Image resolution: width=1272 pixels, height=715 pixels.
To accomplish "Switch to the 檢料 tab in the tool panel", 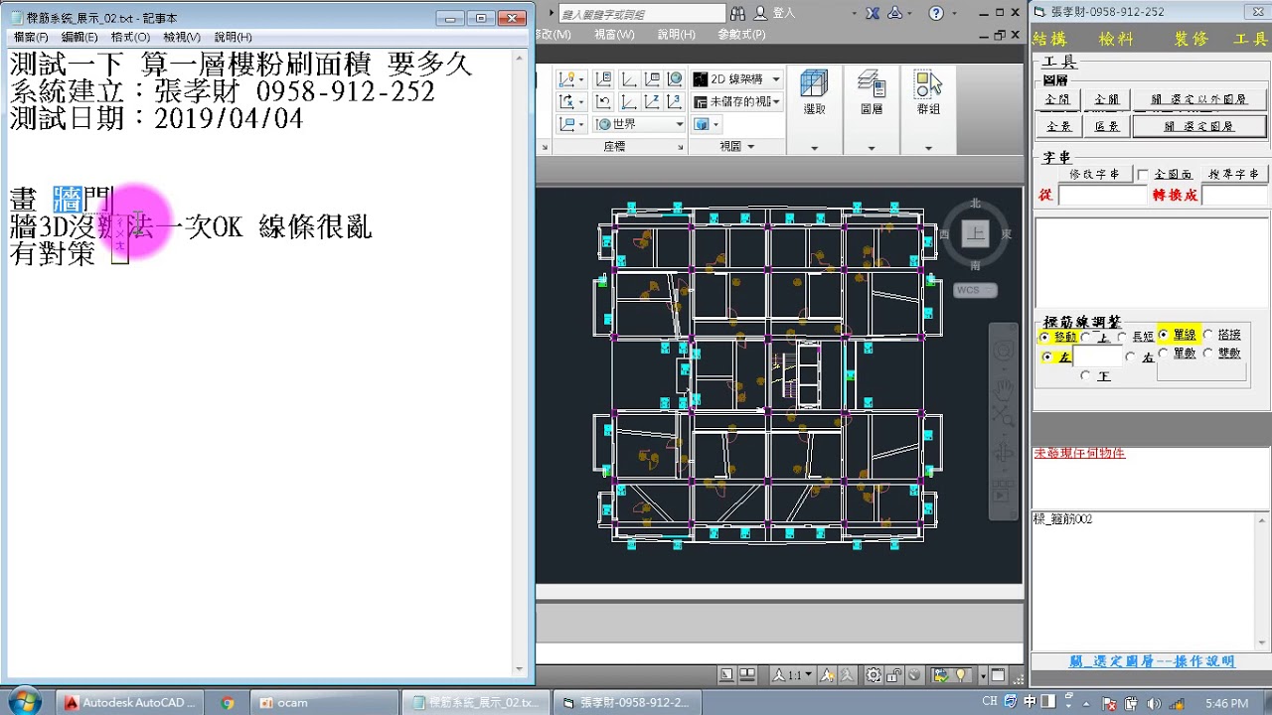I will 1115,39.
